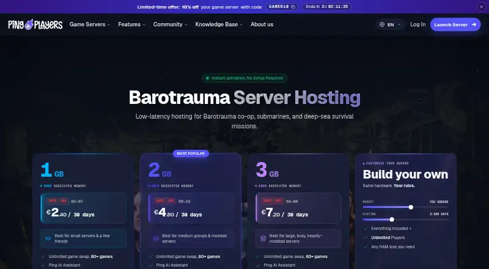Select the 1 GB plan price box
Image resolution: width=489 pixels, height=269 pixels.
[x=84, y=208]
